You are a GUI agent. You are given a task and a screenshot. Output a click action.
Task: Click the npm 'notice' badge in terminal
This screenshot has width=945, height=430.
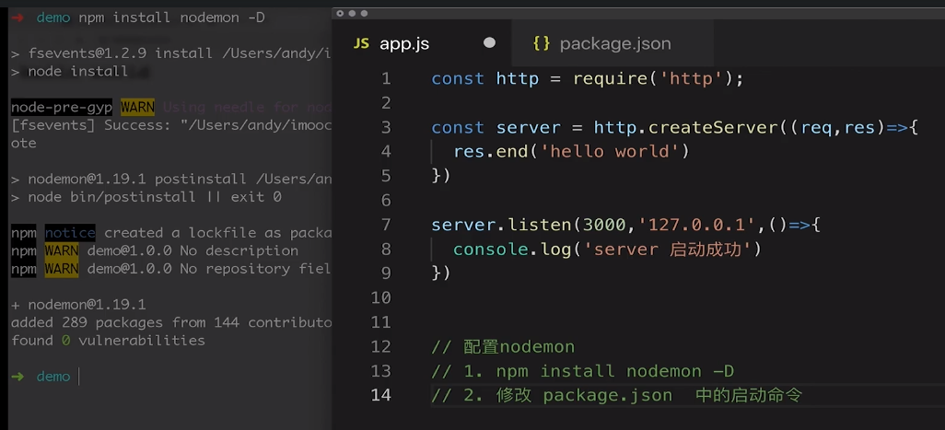[x=70, y=232]
